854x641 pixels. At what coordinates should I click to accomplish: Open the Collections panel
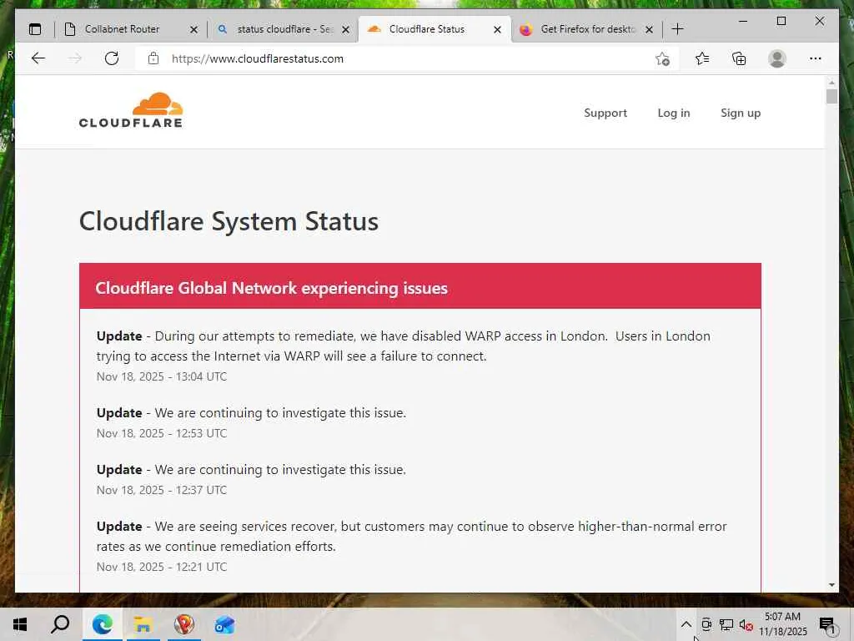click(x=739, y=58)
